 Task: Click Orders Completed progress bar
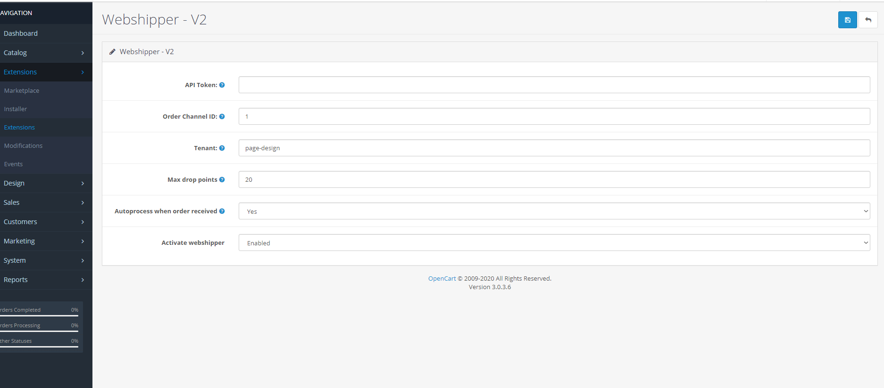point(39,315)
